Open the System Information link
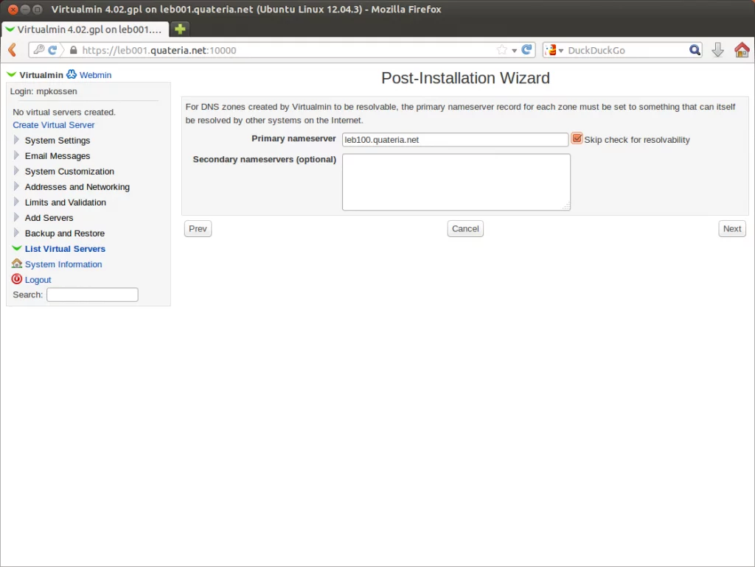Screen dimensions: 755x567 [63, 264]
